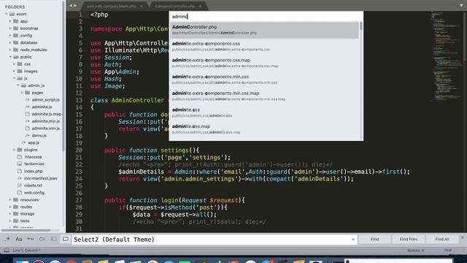Select adminlte.extra-components.css.map result
This screenshot has height=263, width=467.
click(264, 63)
